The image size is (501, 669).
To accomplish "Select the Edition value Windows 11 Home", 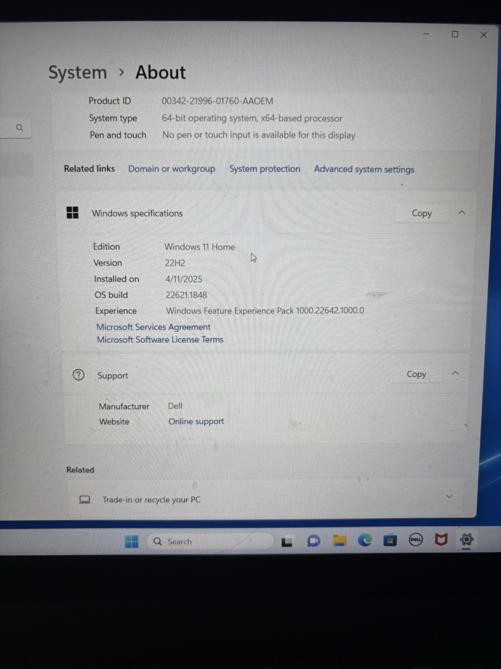I will (x=200, y=247).
